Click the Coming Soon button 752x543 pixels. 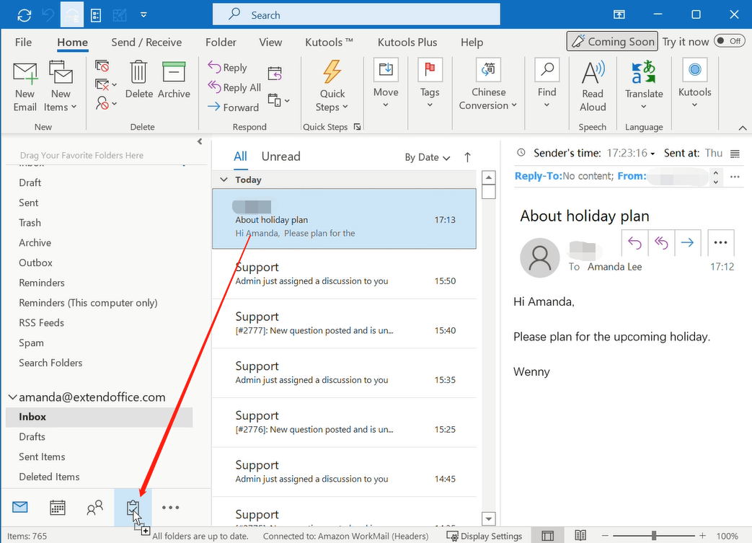point(612,42)
